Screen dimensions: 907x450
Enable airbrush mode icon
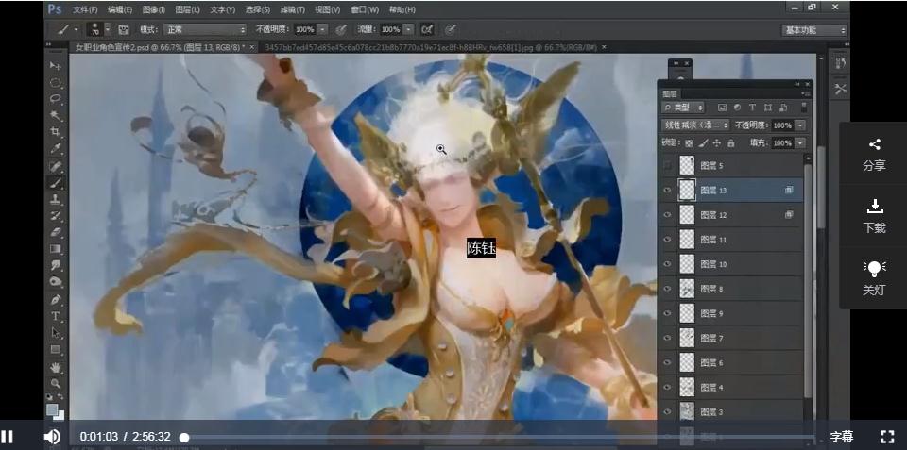[x=427, y=29]
